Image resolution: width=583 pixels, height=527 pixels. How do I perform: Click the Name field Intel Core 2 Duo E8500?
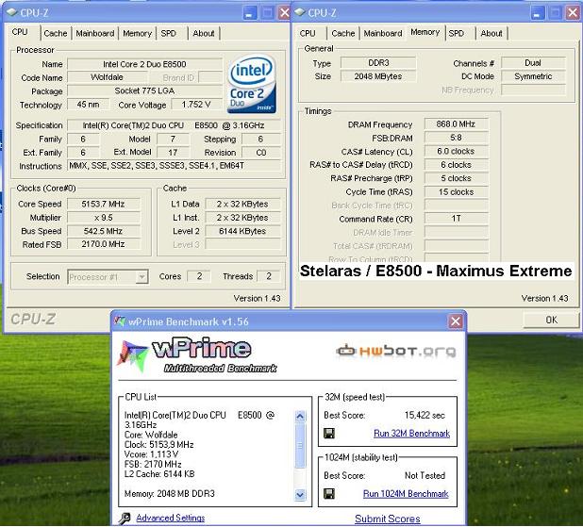click(x=144, y=64)
